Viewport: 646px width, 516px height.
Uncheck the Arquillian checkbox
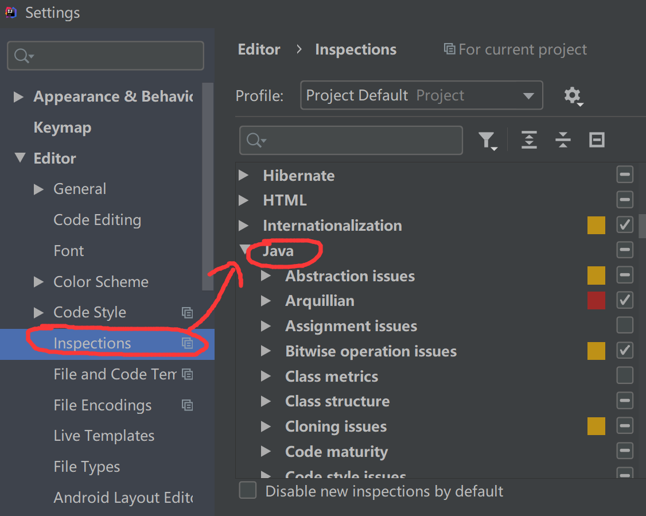coord(625,300)
